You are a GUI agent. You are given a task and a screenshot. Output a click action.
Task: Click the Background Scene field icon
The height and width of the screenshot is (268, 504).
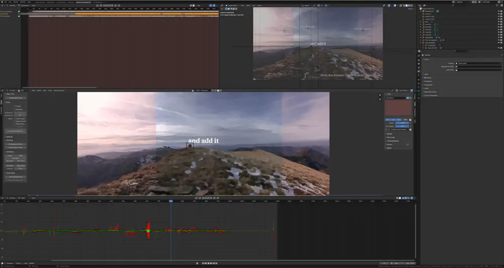tap(457, 67)
